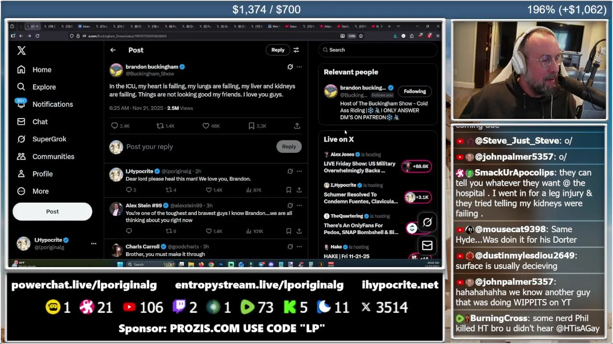Image resolution: width=613 pixels, height=344 pixels.
Task: Open @Buckingham_Show handle link
Action: pyautogui.click(x=150, y=74)
